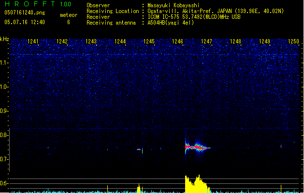
Task: Click the 1248 time axis marker
Action: pyautogui.click(x=235, y=41)
